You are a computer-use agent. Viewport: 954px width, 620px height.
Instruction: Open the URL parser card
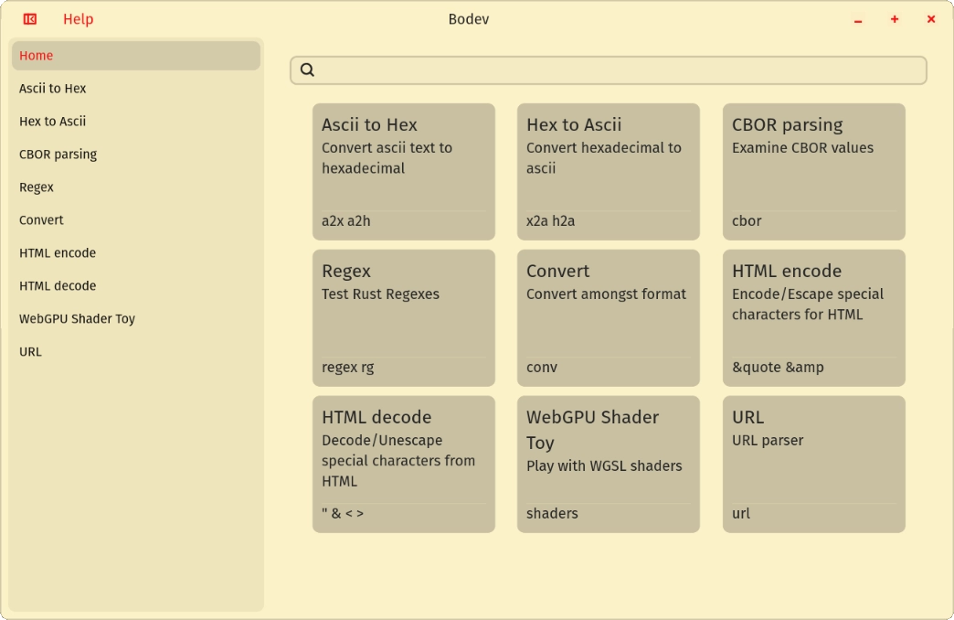coord(813,465)
